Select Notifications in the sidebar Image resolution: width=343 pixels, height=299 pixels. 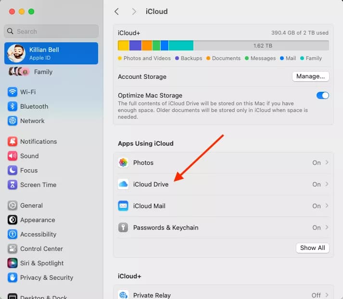[x=51, y=141]
